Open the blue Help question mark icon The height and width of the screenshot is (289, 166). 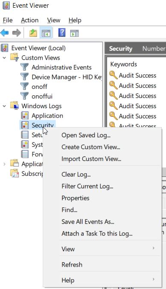[62, 33]
